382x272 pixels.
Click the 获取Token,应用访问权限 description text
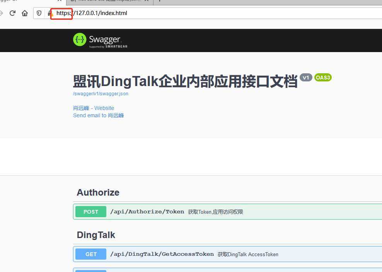coord(215,212)
